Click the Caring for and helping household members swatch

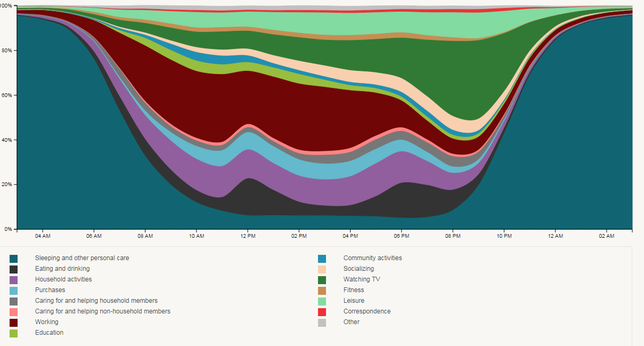[x=13, y=301]
